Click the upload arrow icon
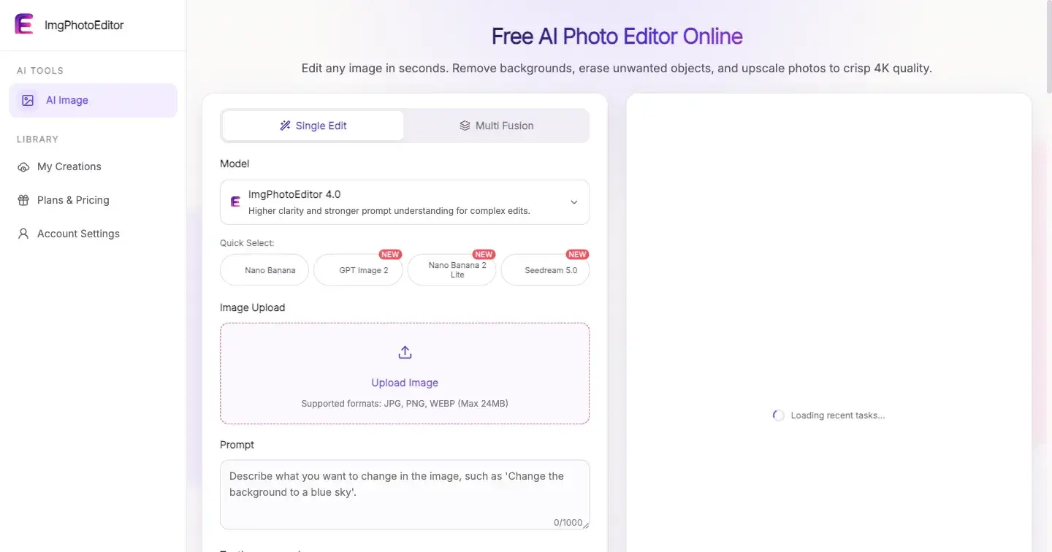 (405, 353)
